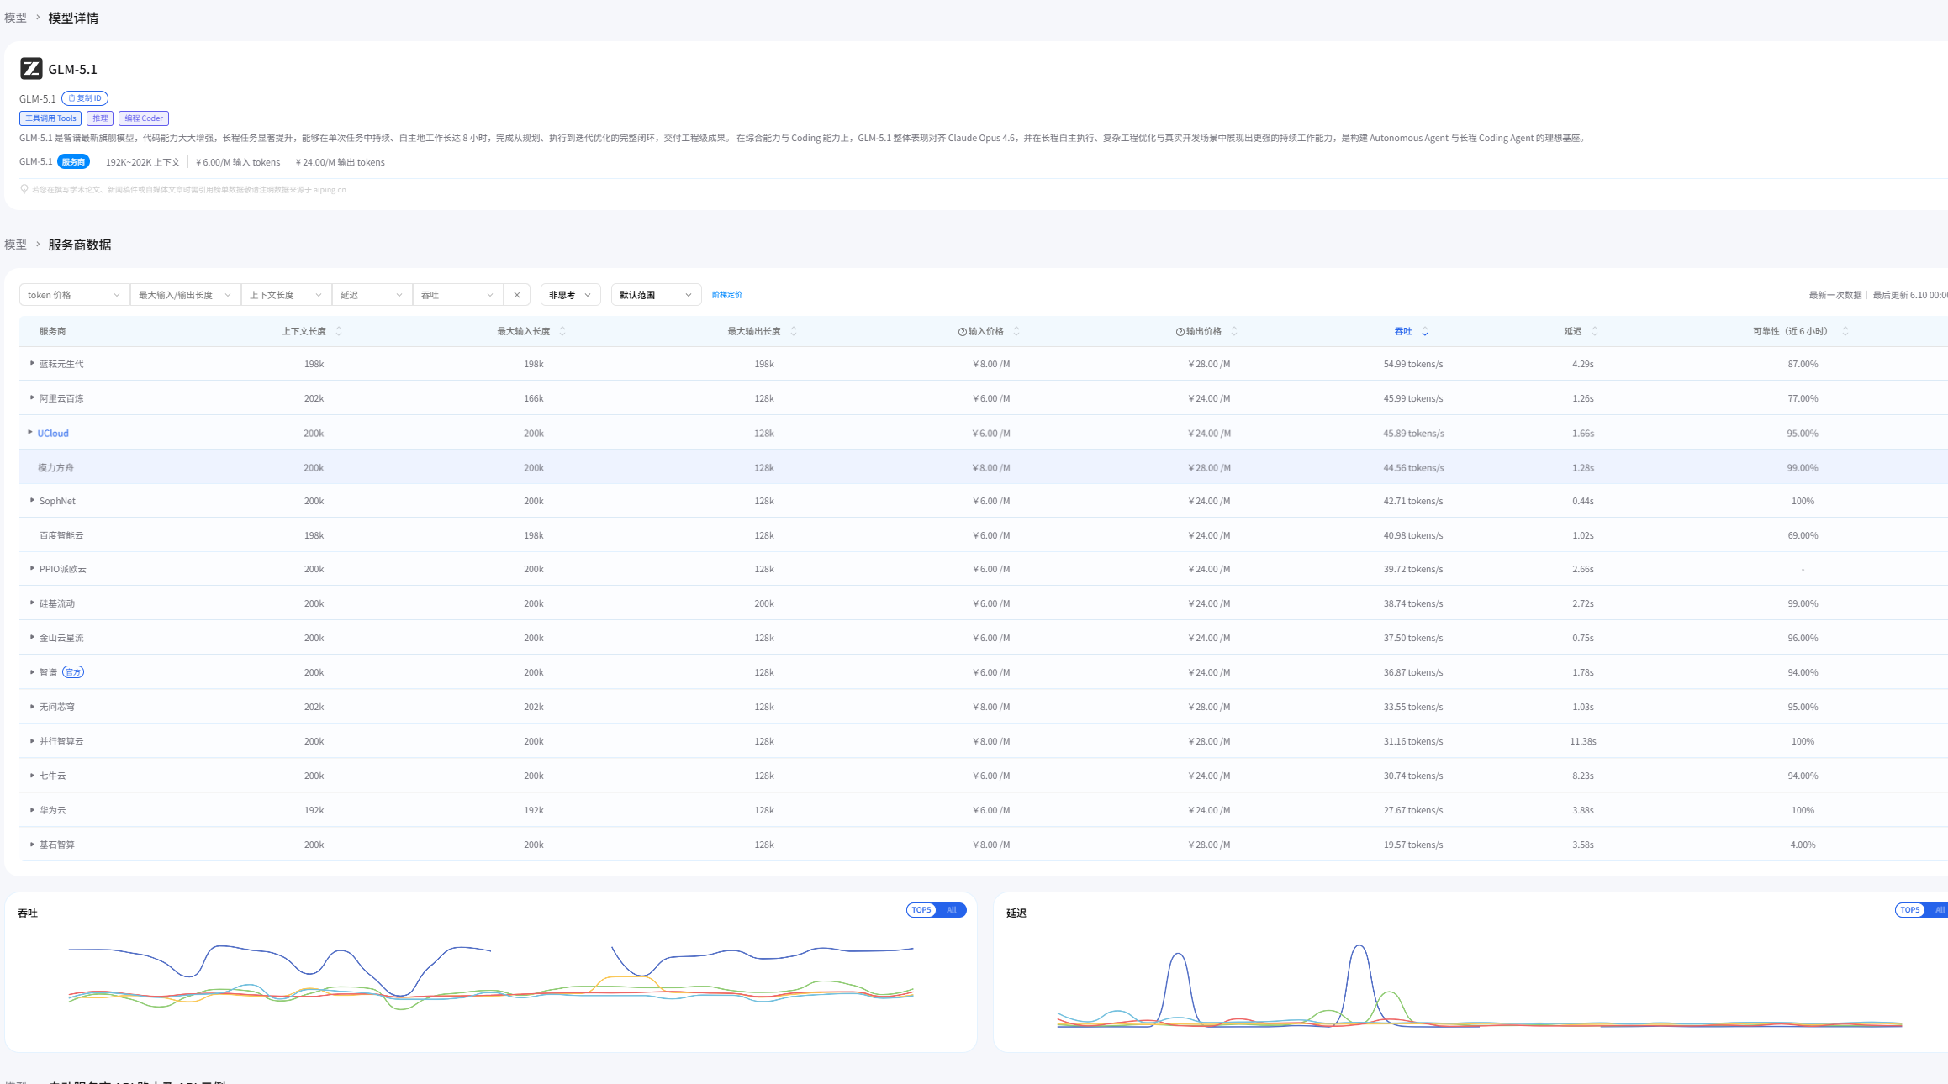Click the 吞吐 column header label
Screen dimensions: 1948x1084
tap(1403, 332)
